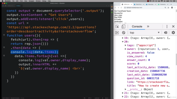Collapse the function users() fold arrow
This screenshot has height=99, width=177.
[x=4, y=35]
